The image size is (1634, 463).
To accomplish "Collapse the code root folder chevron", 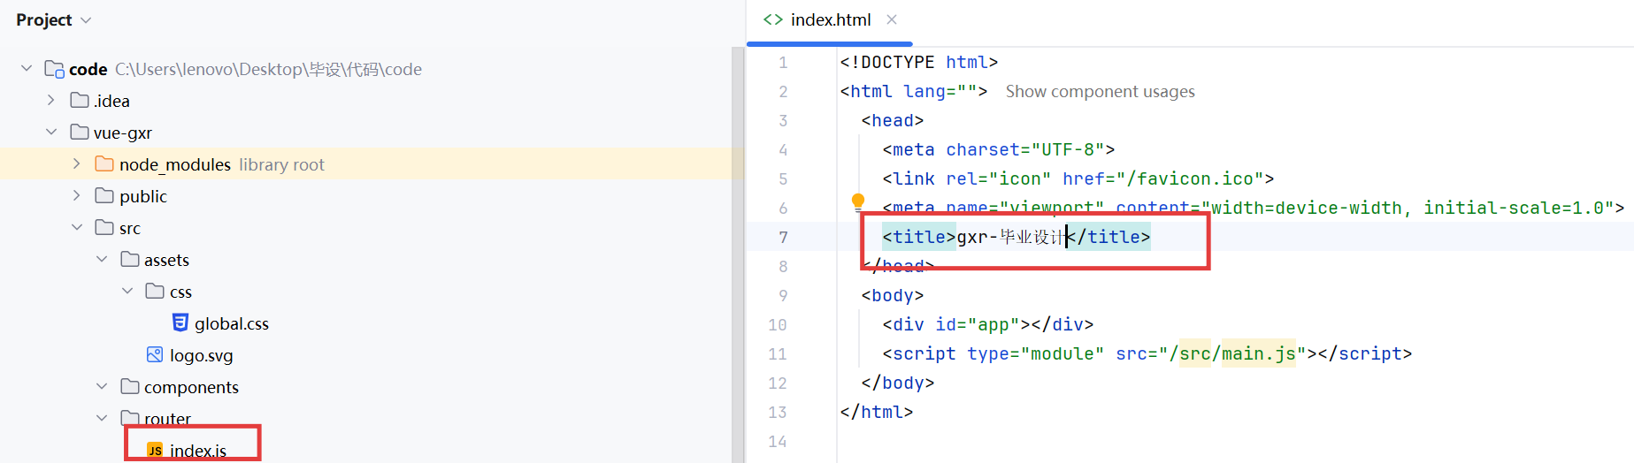I will pyautogui.click(x=27, y=68).
